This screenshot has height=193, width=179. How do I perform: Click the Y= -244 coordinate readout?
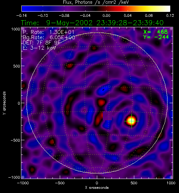pos(156,37)
